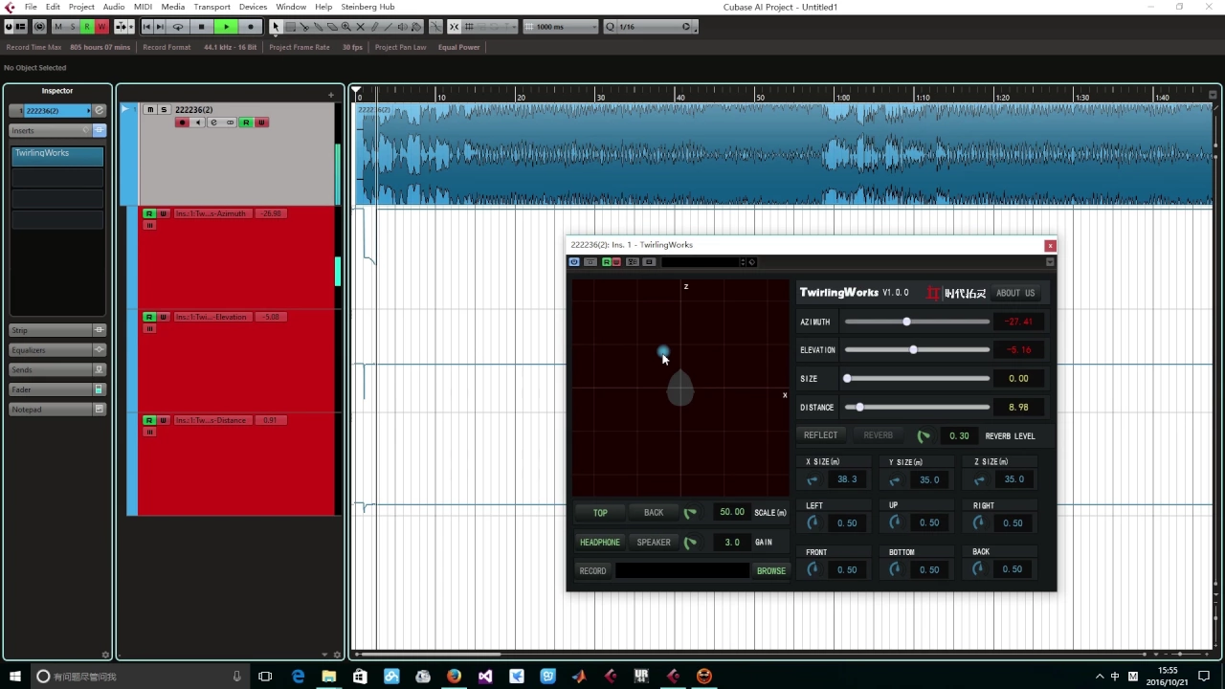Select the Line tool
Viewport: 1225px width, 689px height.
click(388, 27)
